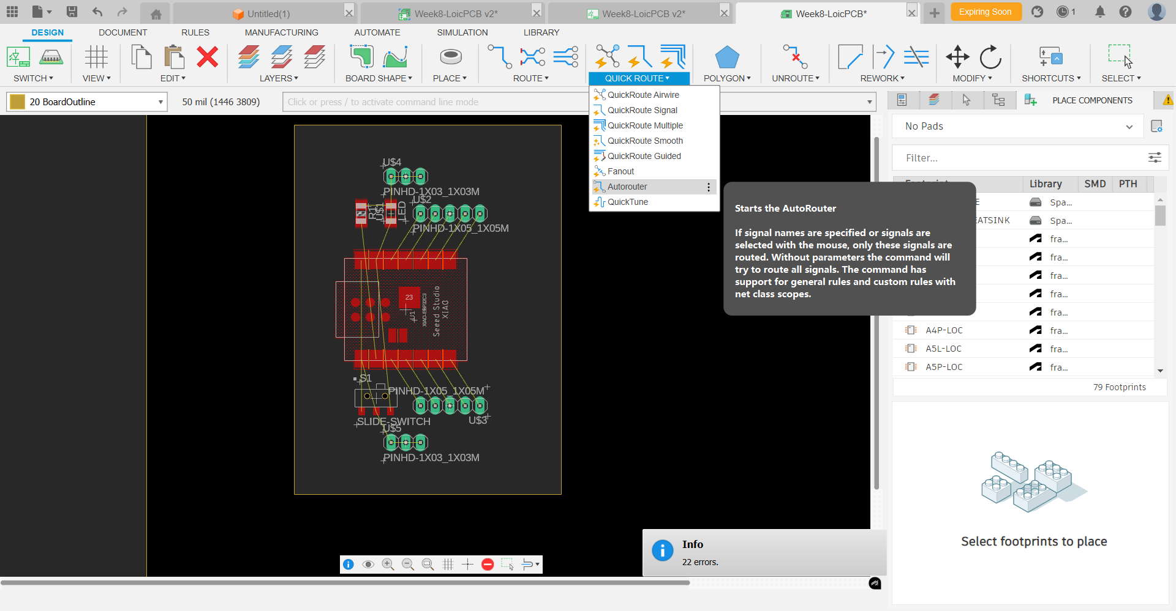Toggle the eye visibility icon in bottom toolbar
The width and height of the screenshot is (1176, 611).
pos(368,565)
